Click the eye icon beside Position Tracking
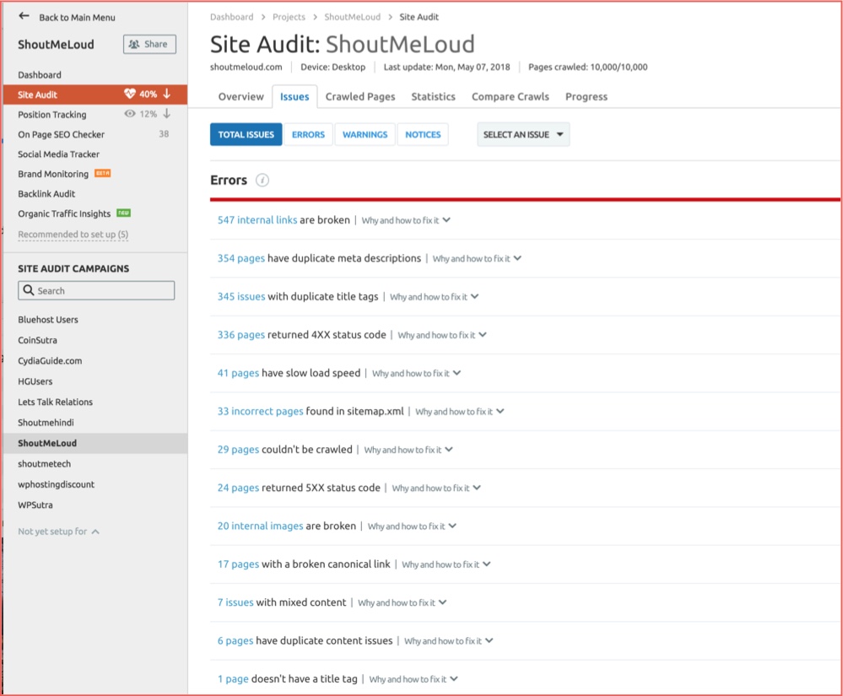The image size is (843, 696). click(130, 114)
